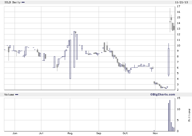Click the ICLD Daily chart title
The height and width of the screenshot is (136, 192).
tap(12, 2)
